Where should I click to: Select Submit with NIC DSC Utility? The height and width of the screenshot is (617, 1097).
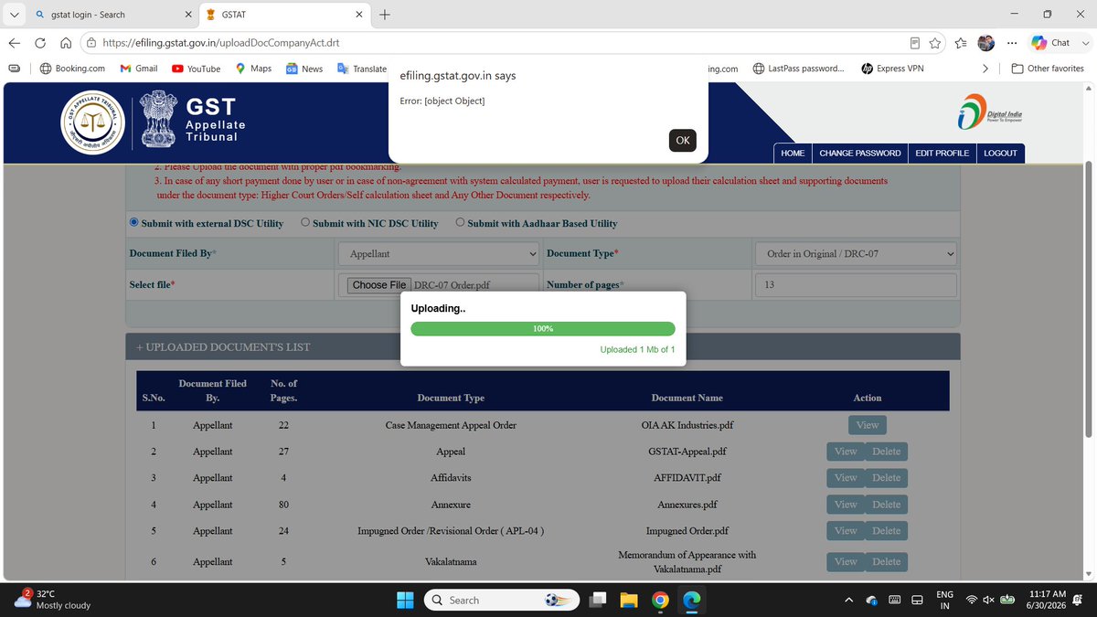[305, 222]
